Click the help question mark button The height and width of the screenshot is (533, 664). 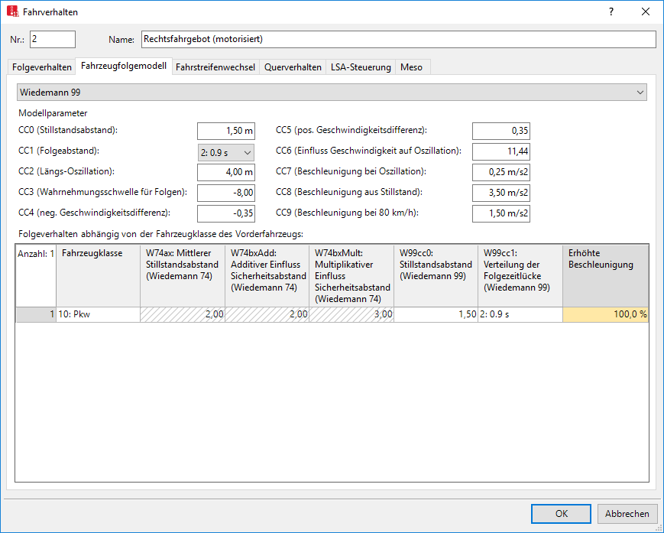611,12
